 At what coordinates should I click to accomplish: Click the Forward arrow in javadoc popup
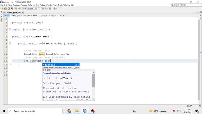pyautogui.click(x=45, y=70)
